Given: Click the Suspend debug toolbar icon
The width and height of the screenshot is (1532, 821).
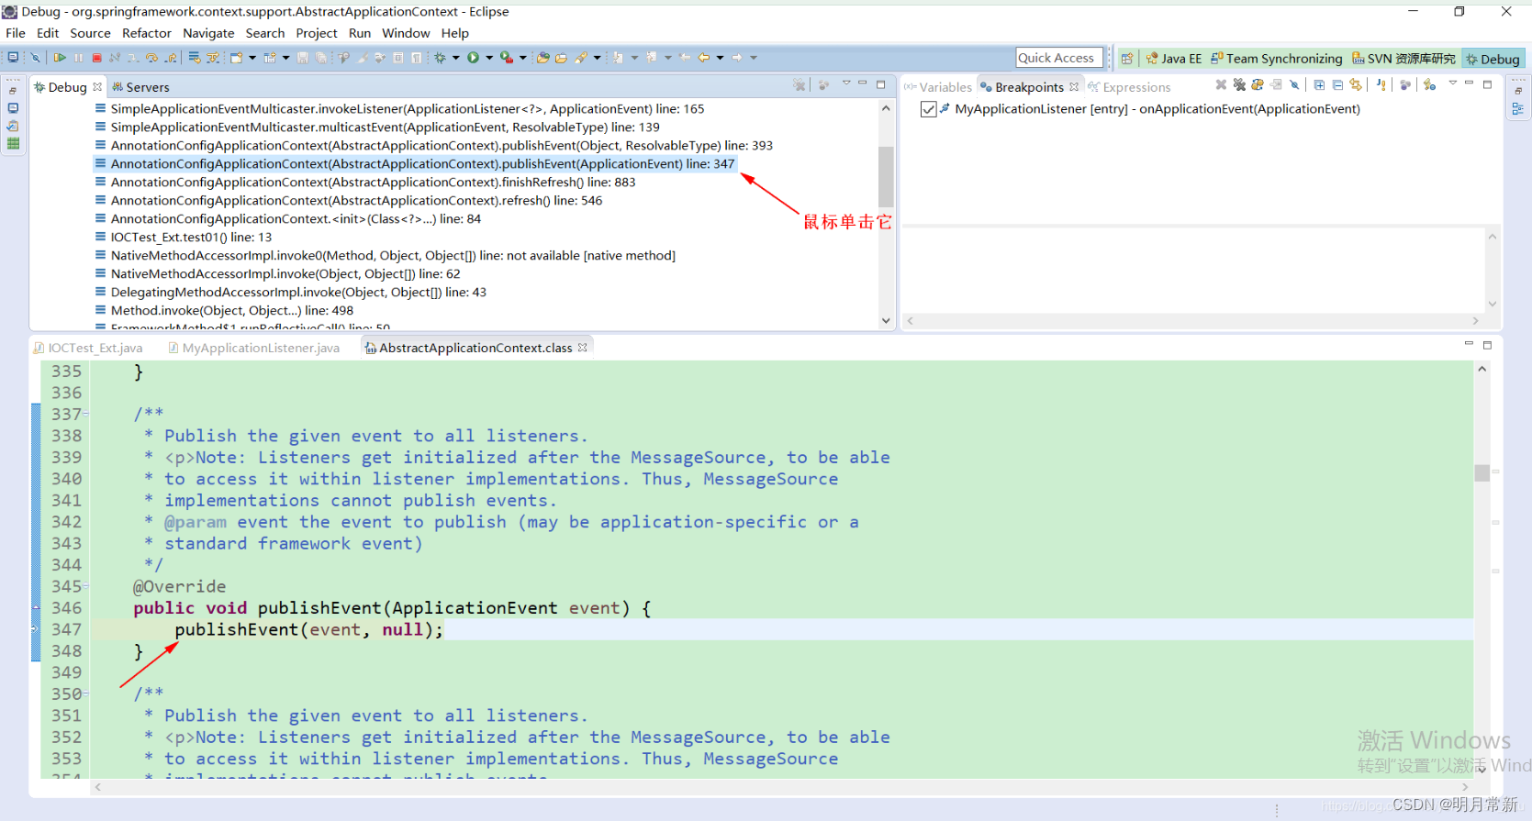Looking at the screenshot, I should click(79, 58).
